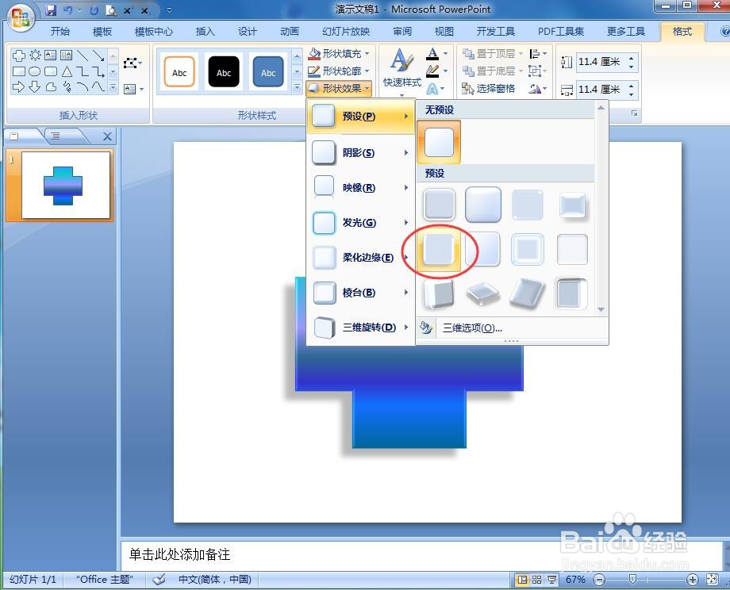
Task: Apply the blue Abc shape style
Action: (268, 71)
